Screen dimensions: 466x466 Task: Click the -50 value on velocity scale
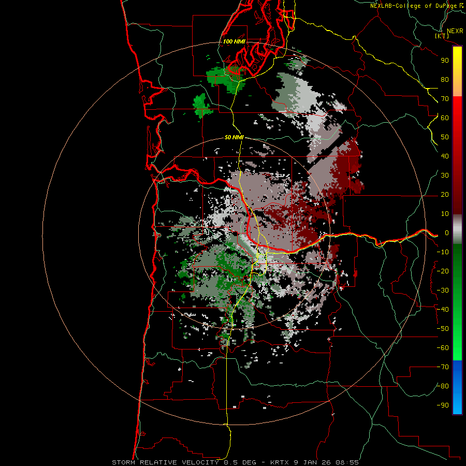point(443,329)
